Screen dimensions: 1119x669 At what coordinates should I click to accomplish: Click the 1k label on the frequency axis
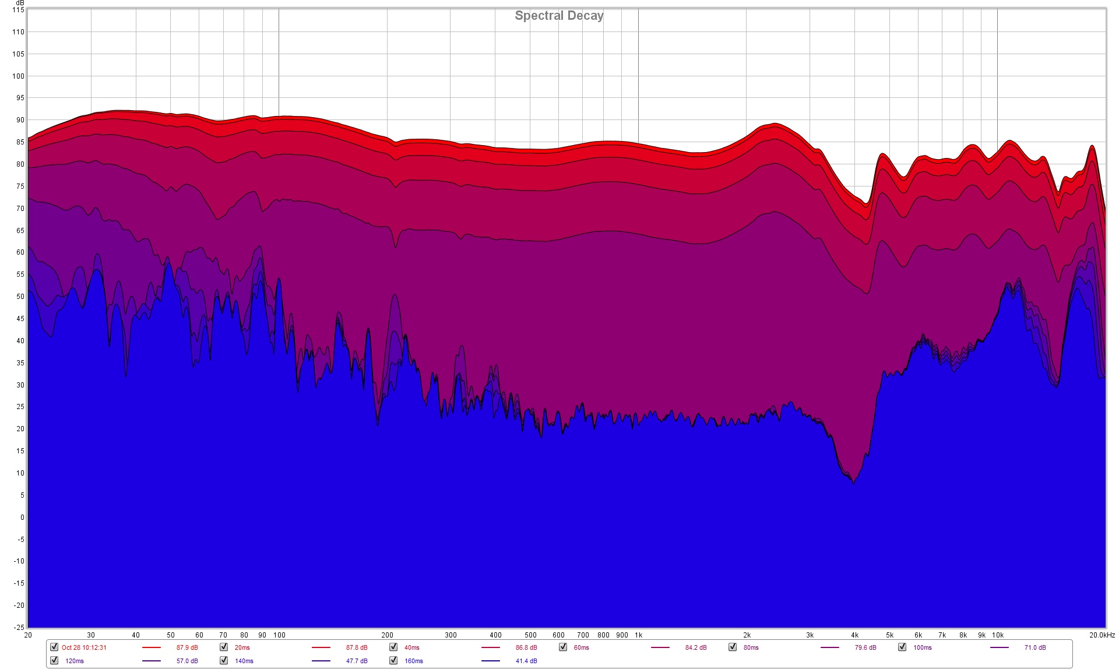click(x=638, y=635)
